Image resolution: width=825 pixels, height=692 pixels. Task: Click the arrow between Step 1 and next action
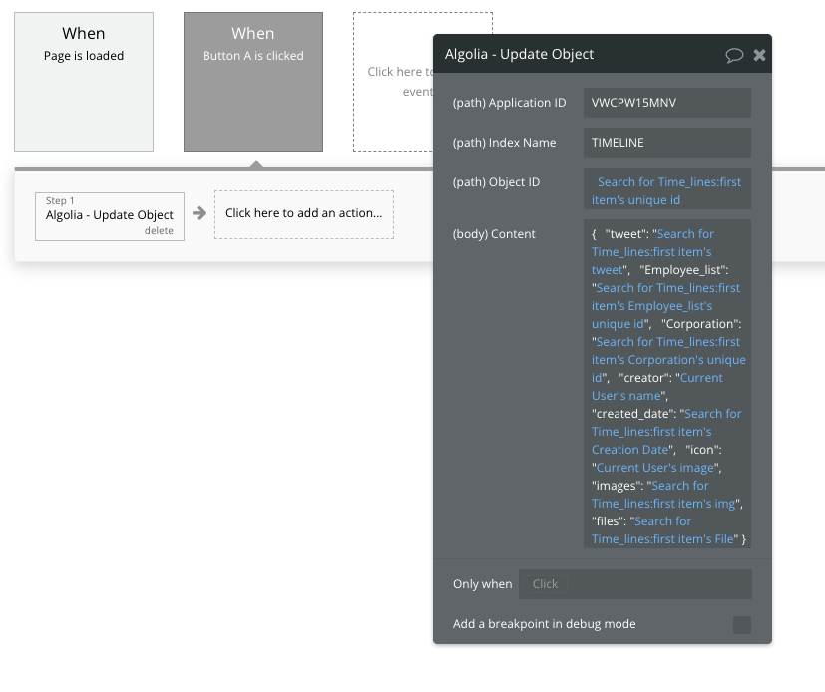click(199, 213)
